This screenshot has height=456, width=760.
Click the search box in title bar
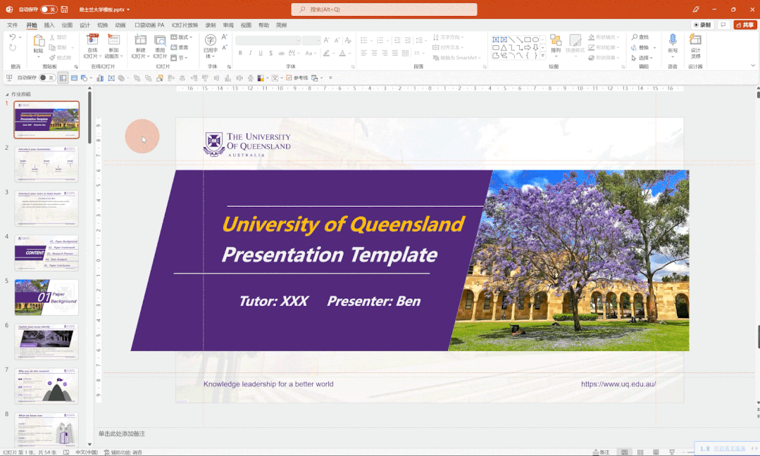pos(384,9)
